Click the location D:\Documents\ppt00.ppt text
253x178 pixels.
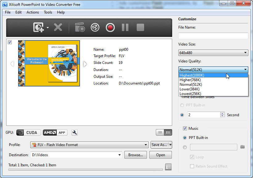coord(139,83)
